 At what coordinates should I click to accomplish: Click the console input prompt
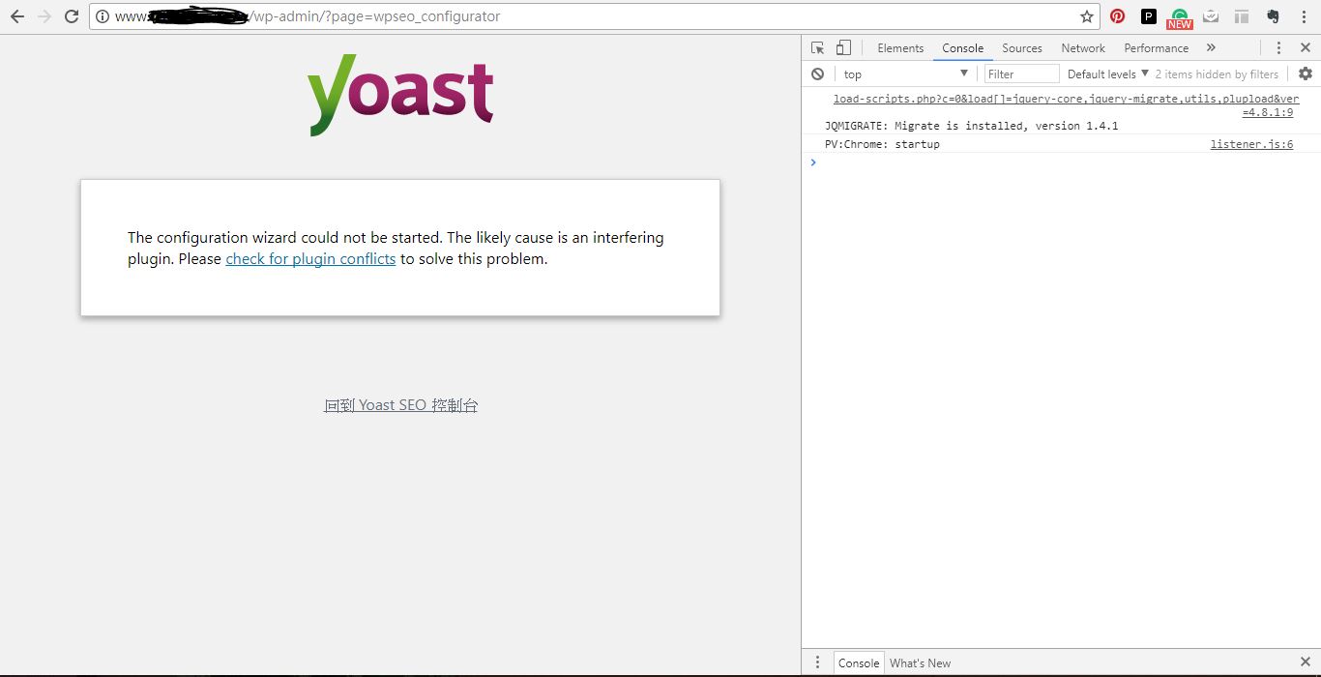coord(1061,162)
